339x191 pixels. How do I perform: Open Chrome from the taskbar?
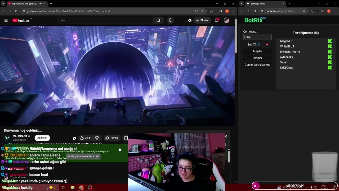point(81,188)
